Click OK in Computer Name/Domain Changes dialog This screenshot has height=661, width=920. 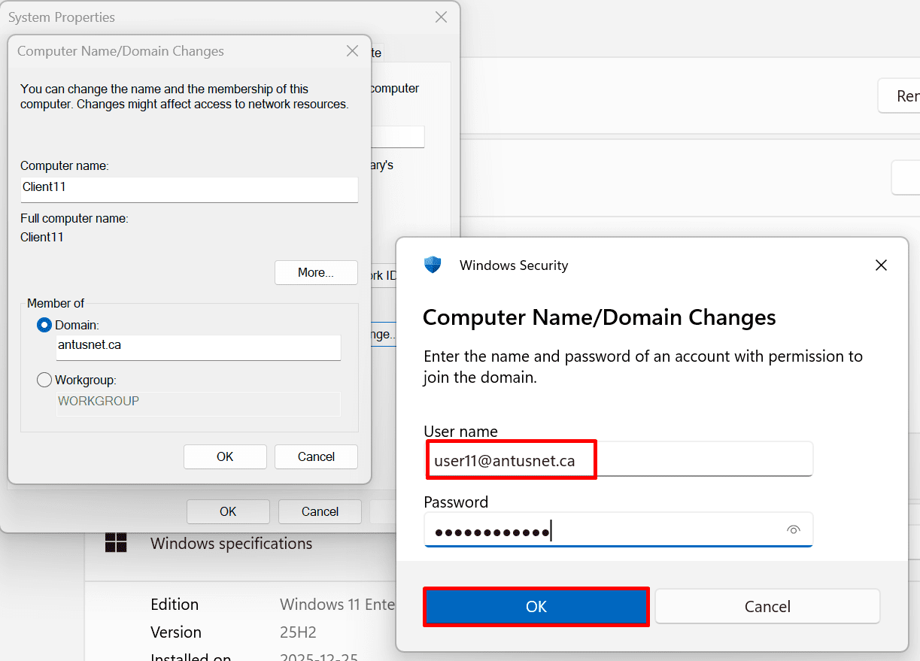coord(225,456)
